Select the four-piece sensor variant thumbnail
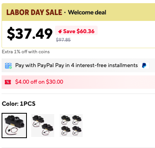This screenshot has height=148, width=155. point(71,126)
